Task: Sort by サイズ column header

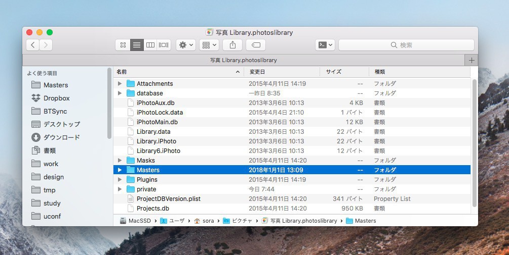Action: click(344, 72)
